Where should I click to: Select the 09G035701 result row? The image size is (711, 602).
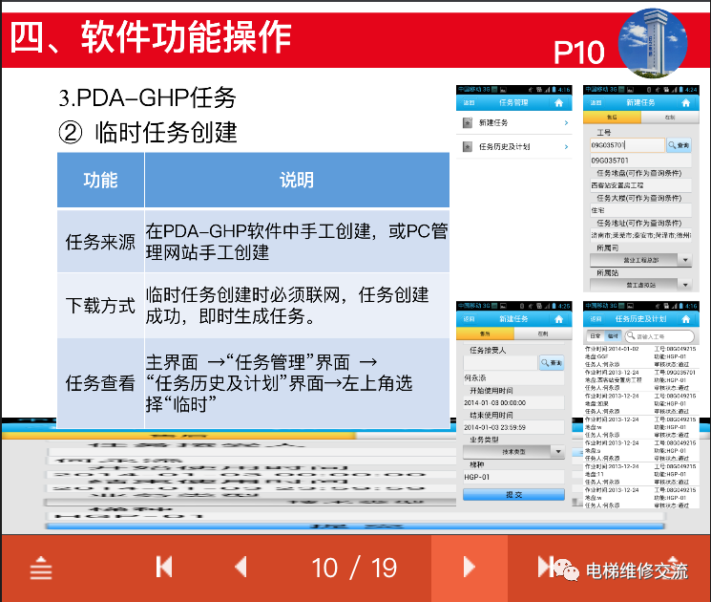tap(640, 161)
